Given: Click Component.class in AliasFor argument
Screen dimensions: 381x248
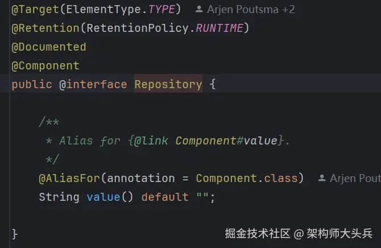Looking at the screenshot, I should [247, 178].
